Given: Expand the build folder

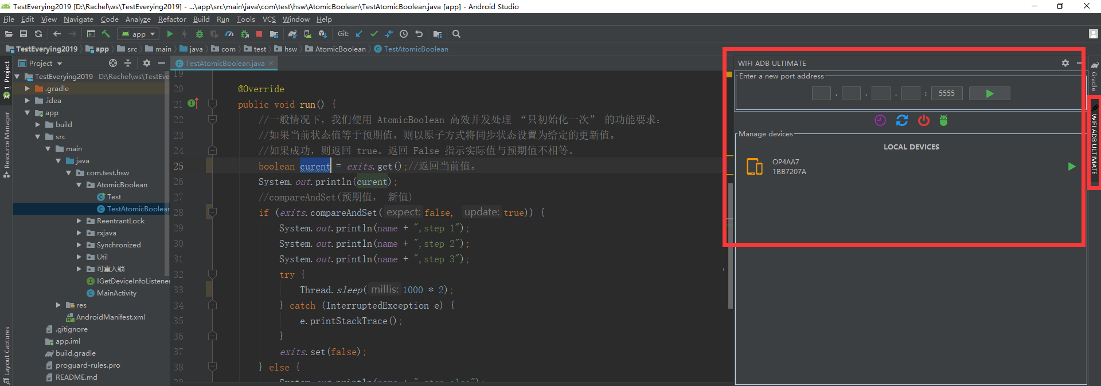Looking at the screenshot, I should 38,125.
